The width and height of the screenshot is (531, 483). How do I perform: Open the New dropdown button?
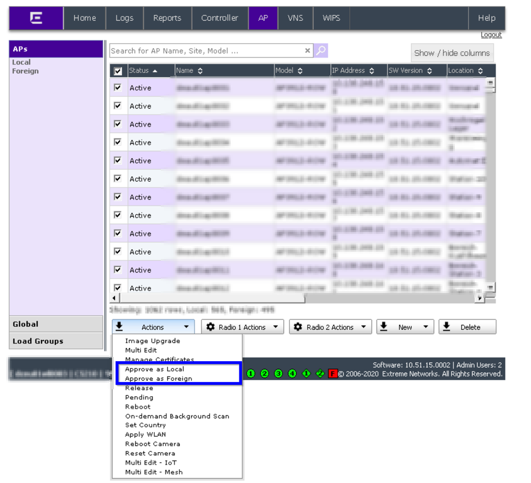[x=405, y=327]
